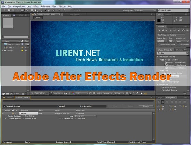
Task: Select the Pan Behind tool
Action: [27, 10]
